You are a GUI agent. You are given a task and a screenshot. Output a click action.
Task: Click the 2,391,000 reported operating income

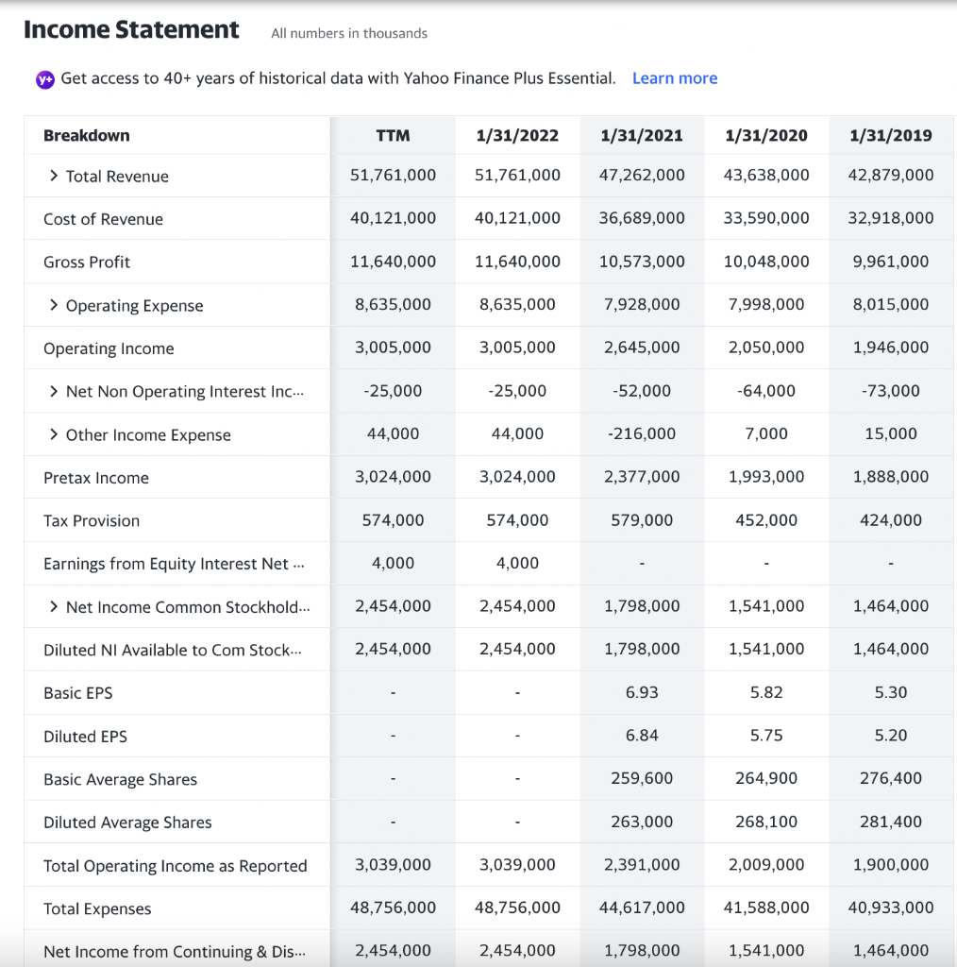(642, 865)
